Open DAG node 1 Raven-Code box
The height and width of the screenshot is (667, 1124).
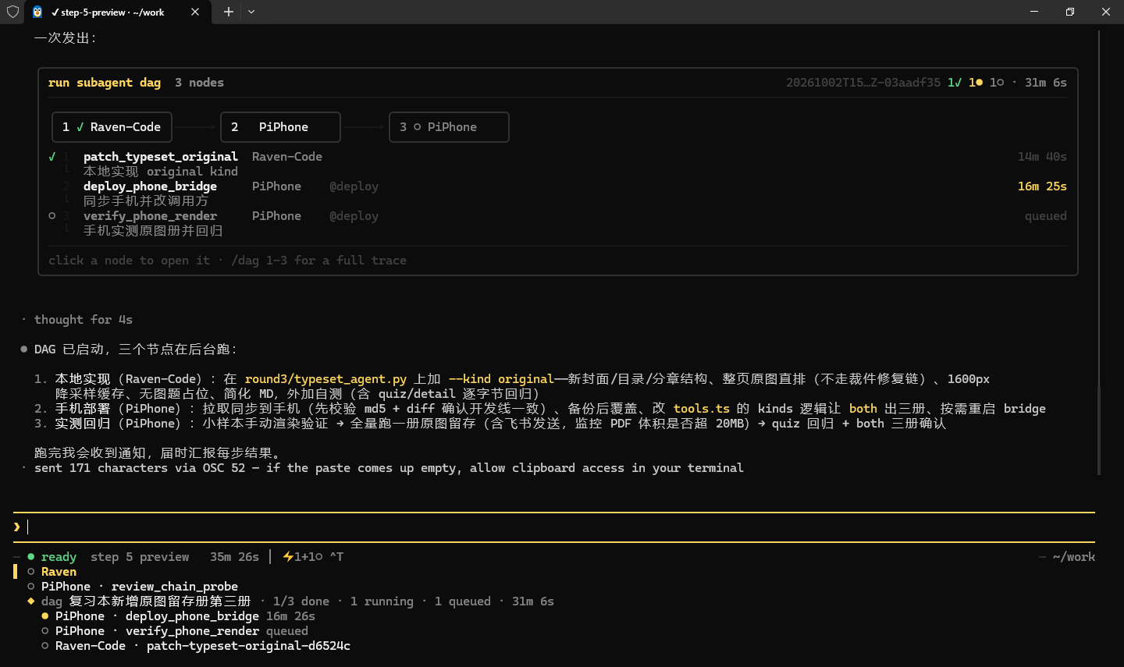112,127
